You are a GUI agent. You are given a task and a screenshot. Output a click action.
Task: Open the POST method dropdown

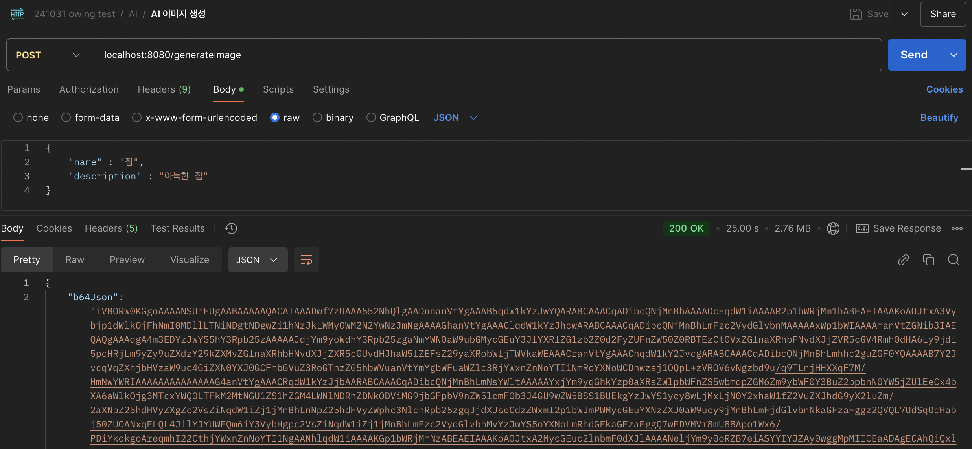[x=48, y=55]
